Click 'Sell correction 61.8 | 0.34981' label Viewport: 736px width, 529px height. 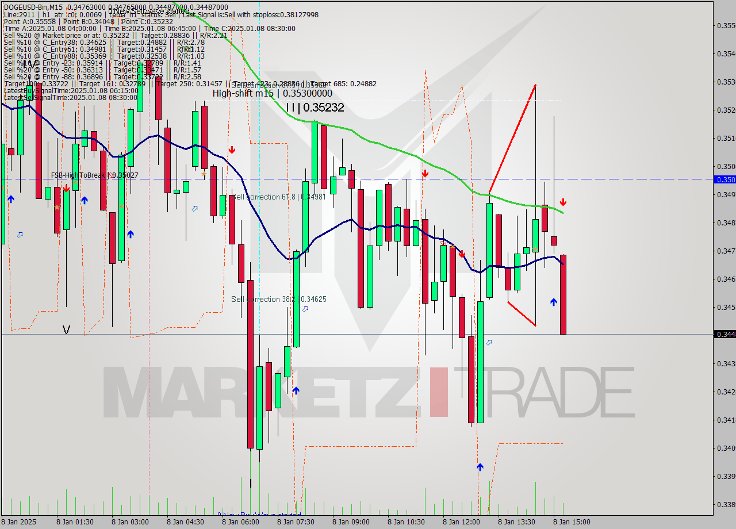tap(278, 197)
